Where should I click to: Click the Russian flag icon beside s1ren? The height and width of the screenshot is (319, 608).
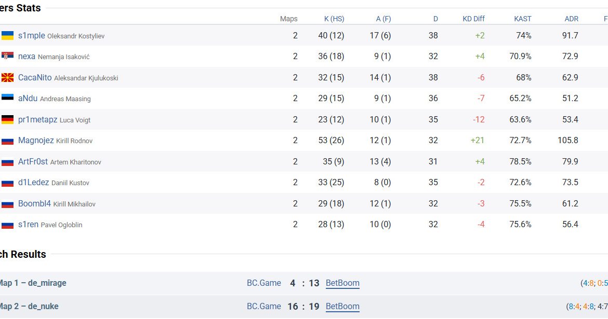[7, 225]
